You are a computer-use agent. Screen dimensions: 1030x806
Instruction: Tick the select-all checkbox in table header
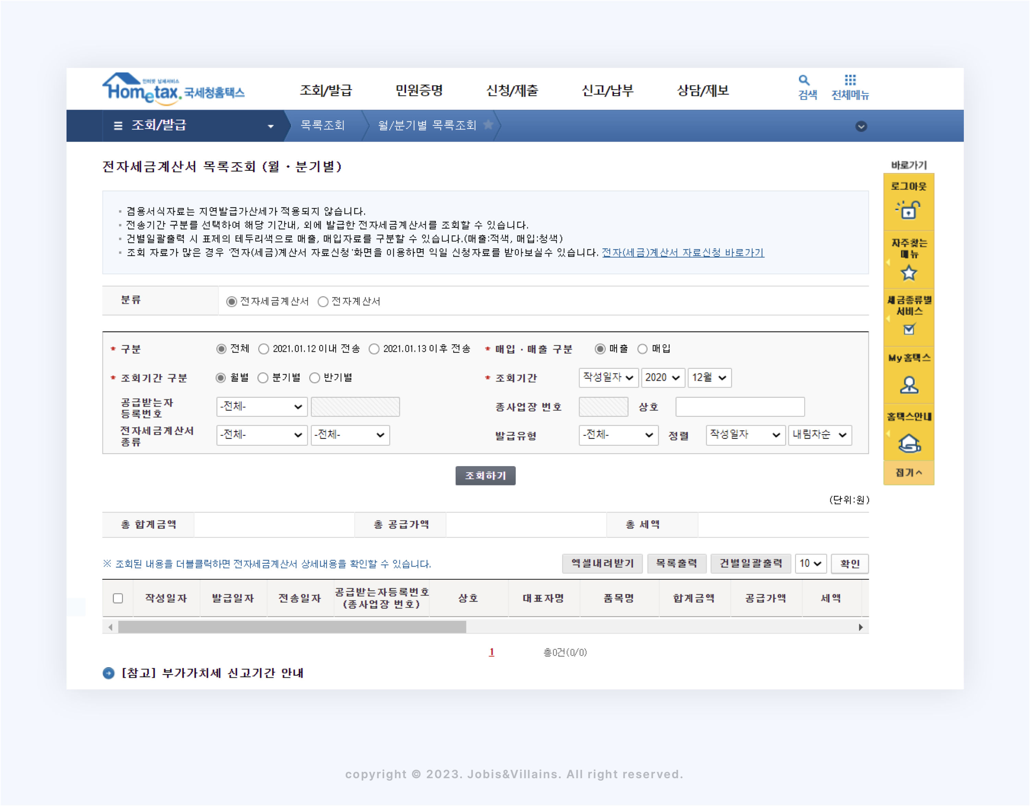pyautogui.click(x=118, y=598)
